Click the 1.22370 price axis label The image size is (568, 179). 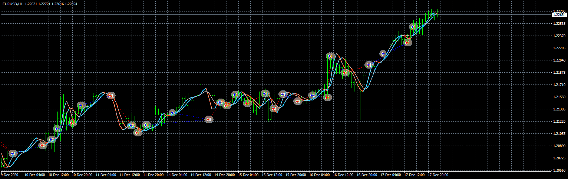[x=559, y=36]
